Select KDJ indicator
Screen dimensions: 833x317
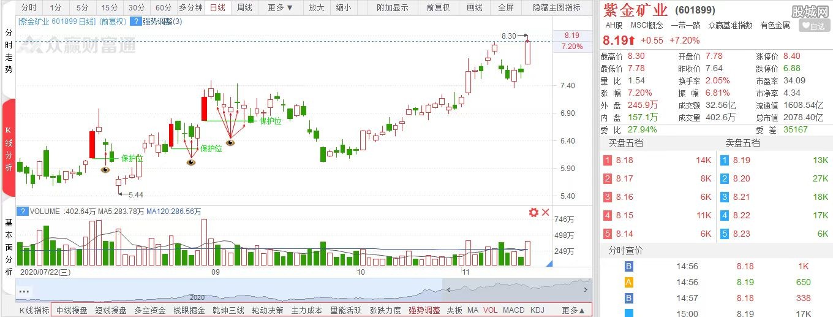[x=537, y=310]
